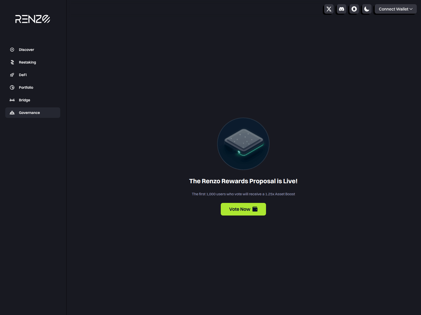Click the Restaking sidebar icon
Image resolution: width=421 pixels, height=315 pixels.
[x=12, y=62]
